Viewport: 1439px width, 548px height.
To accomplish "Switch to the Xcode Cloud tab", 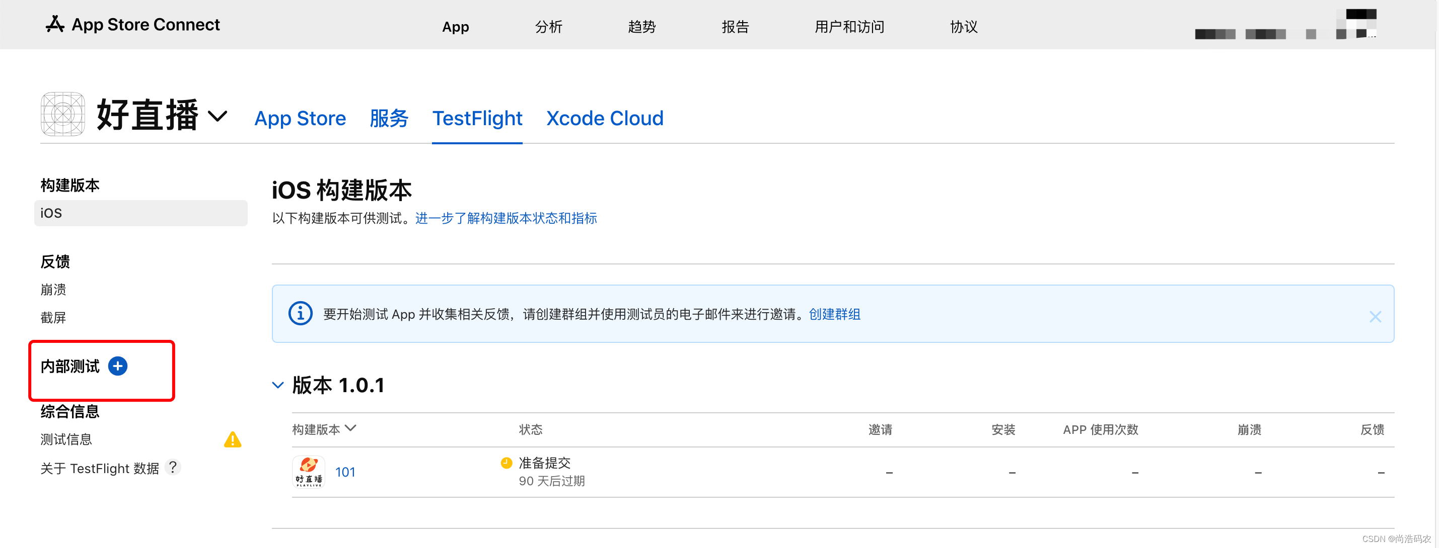I will click(x=604, y=118).
